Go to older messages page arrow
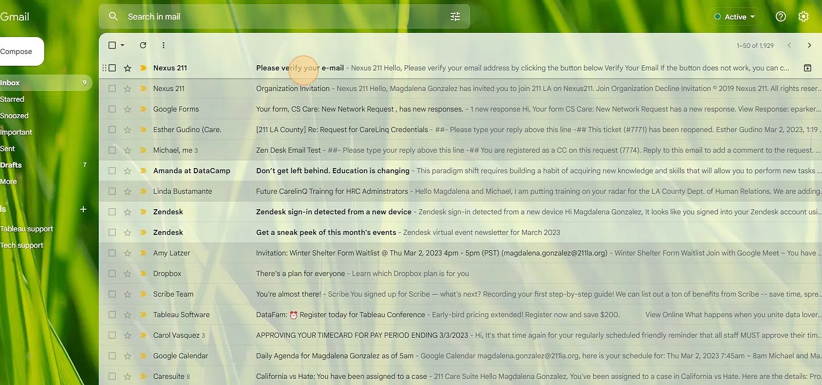This screenshot has width=822, height=385. tap(809, 45)
